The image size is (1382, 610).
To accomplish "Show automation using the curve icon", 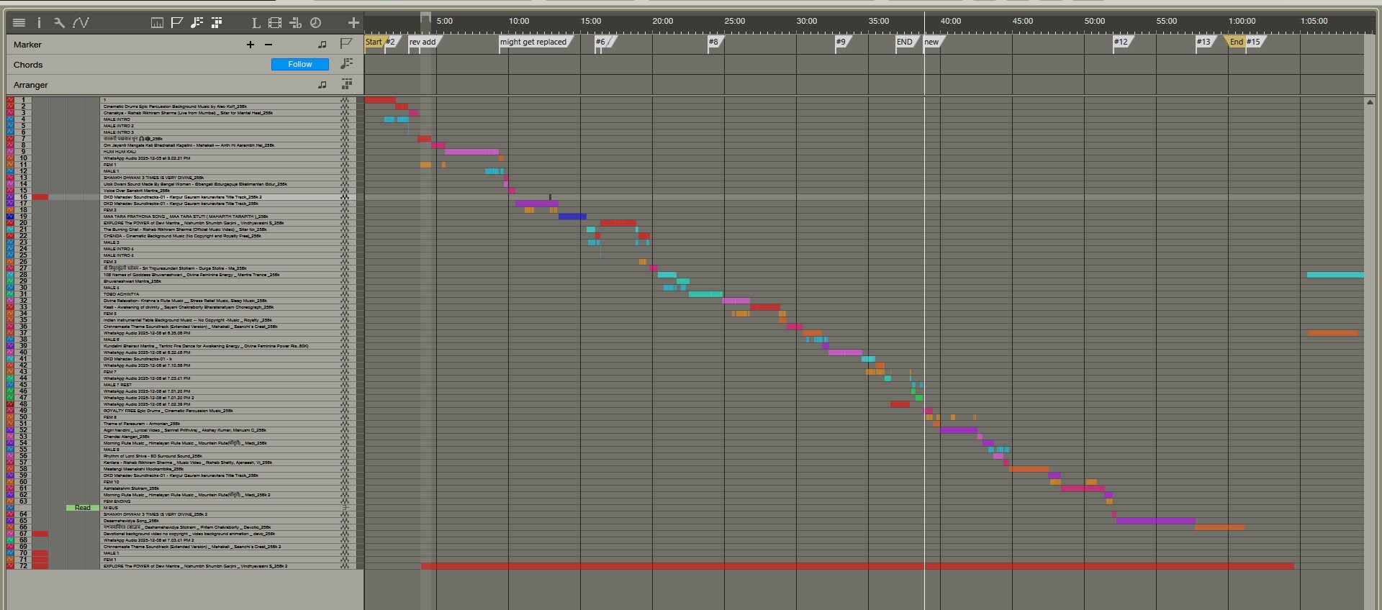I will pyautogui.click(x=81, y=23).
